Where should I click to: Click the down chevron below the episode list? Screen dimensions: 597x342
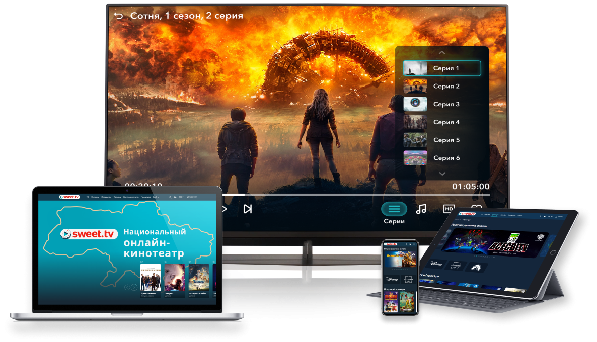tap(442, 174)
